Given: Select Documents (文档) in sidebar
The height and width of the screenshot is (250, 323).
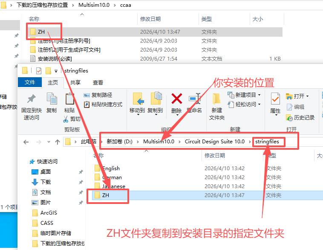Looking at the screenshot, I should 41,192.
